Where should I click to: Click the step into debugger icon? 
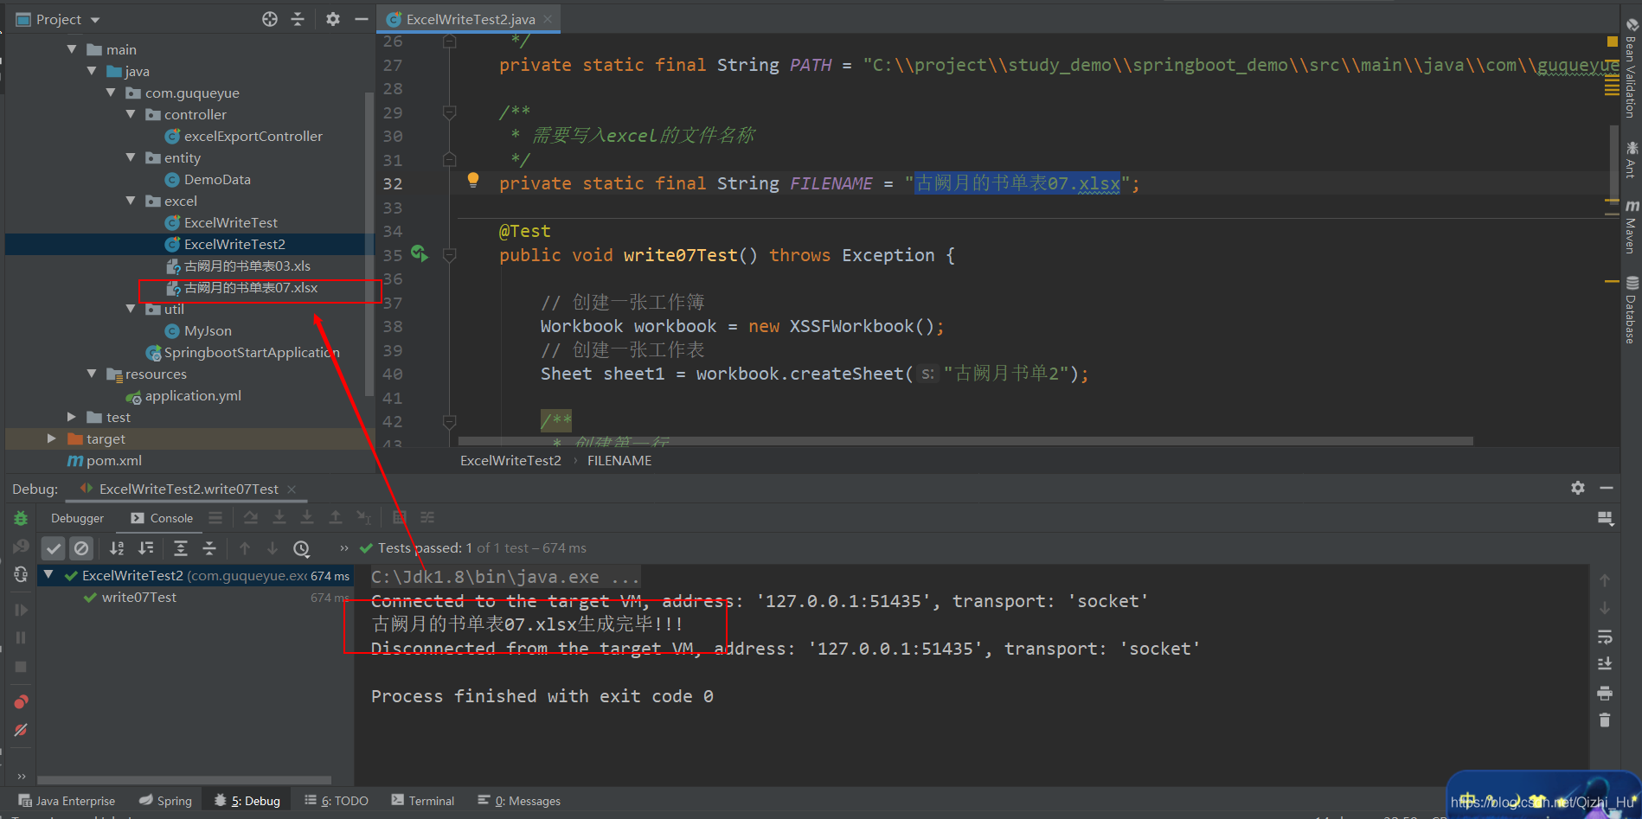(x=279, y=518)
